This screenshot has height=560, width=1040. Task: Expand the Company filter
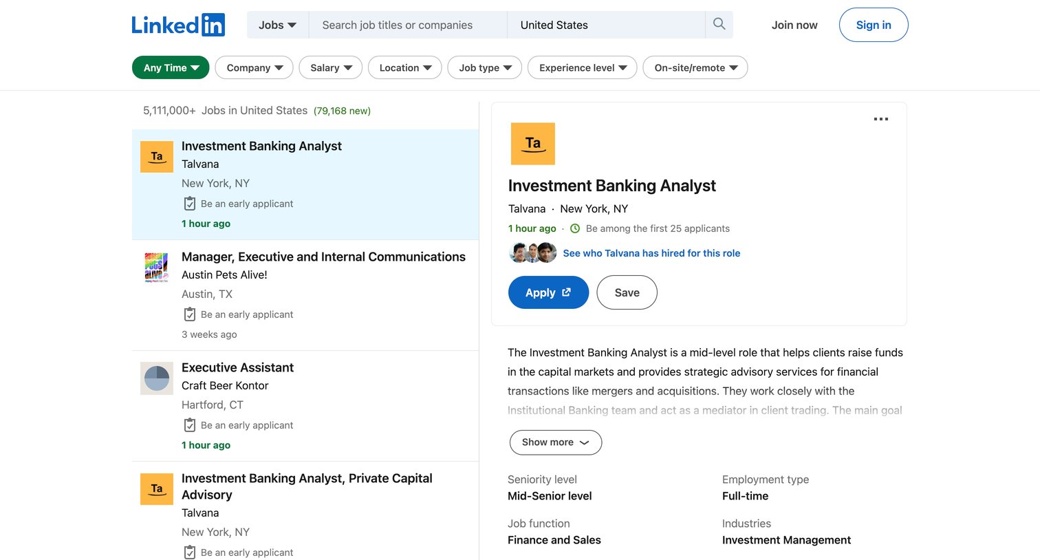point(254,67)
